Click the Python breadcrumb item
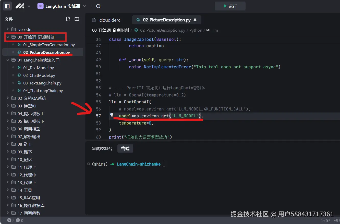The image size is (340, 224). (x=196, y=30)
